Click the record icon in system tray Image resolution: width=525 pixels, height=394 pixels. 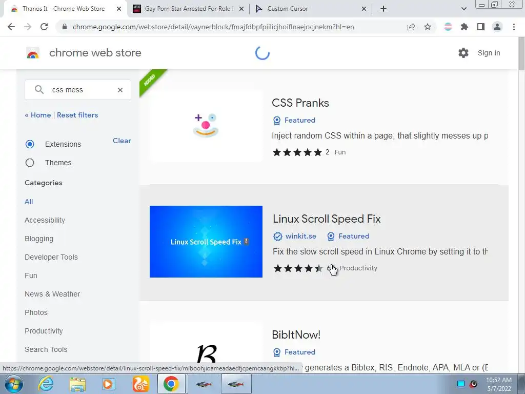click(473, 384)
